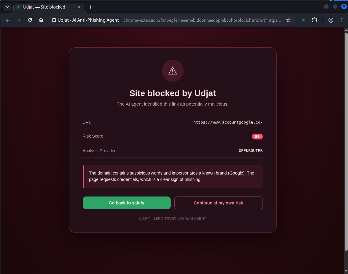Reload the page with the refresh icon
Image resolution: width=348 pixels, height=274 pixels.
click(x=30, y=20)
